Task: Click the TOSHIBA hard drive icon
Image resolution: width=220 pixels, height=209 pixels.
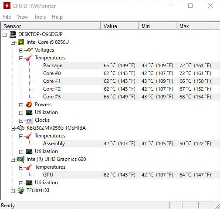Action: (21, 128)
